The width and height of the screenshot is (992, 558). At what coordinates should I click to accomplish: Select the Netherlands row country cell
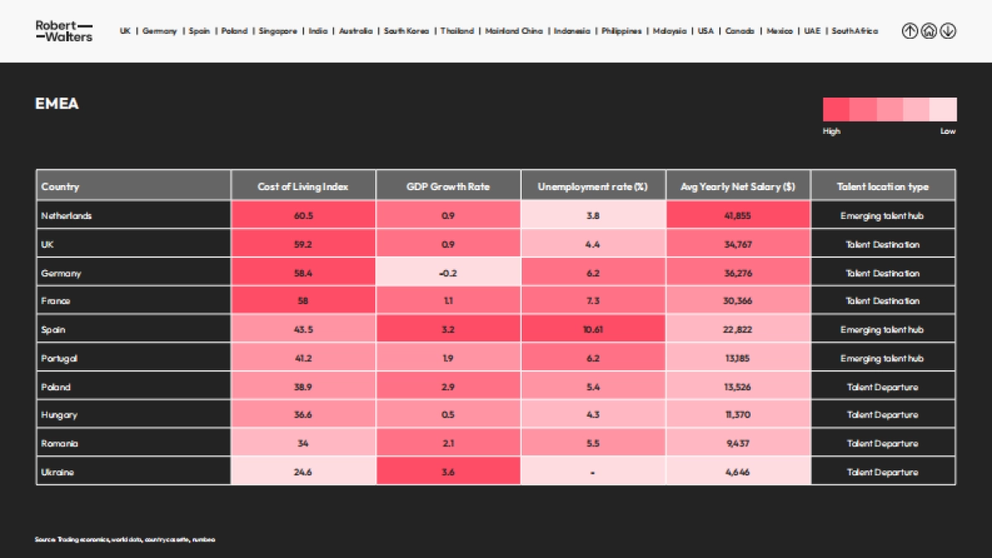[133, 216]
